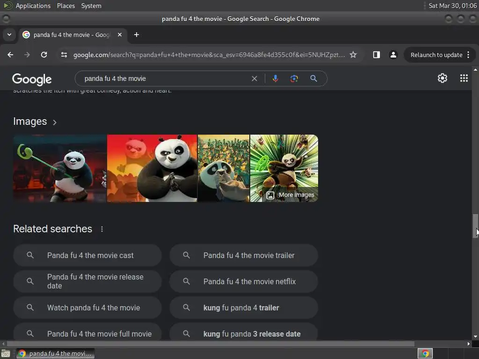Open first panda with green staff image
The image size is (479, 359).
click(60, 168)
